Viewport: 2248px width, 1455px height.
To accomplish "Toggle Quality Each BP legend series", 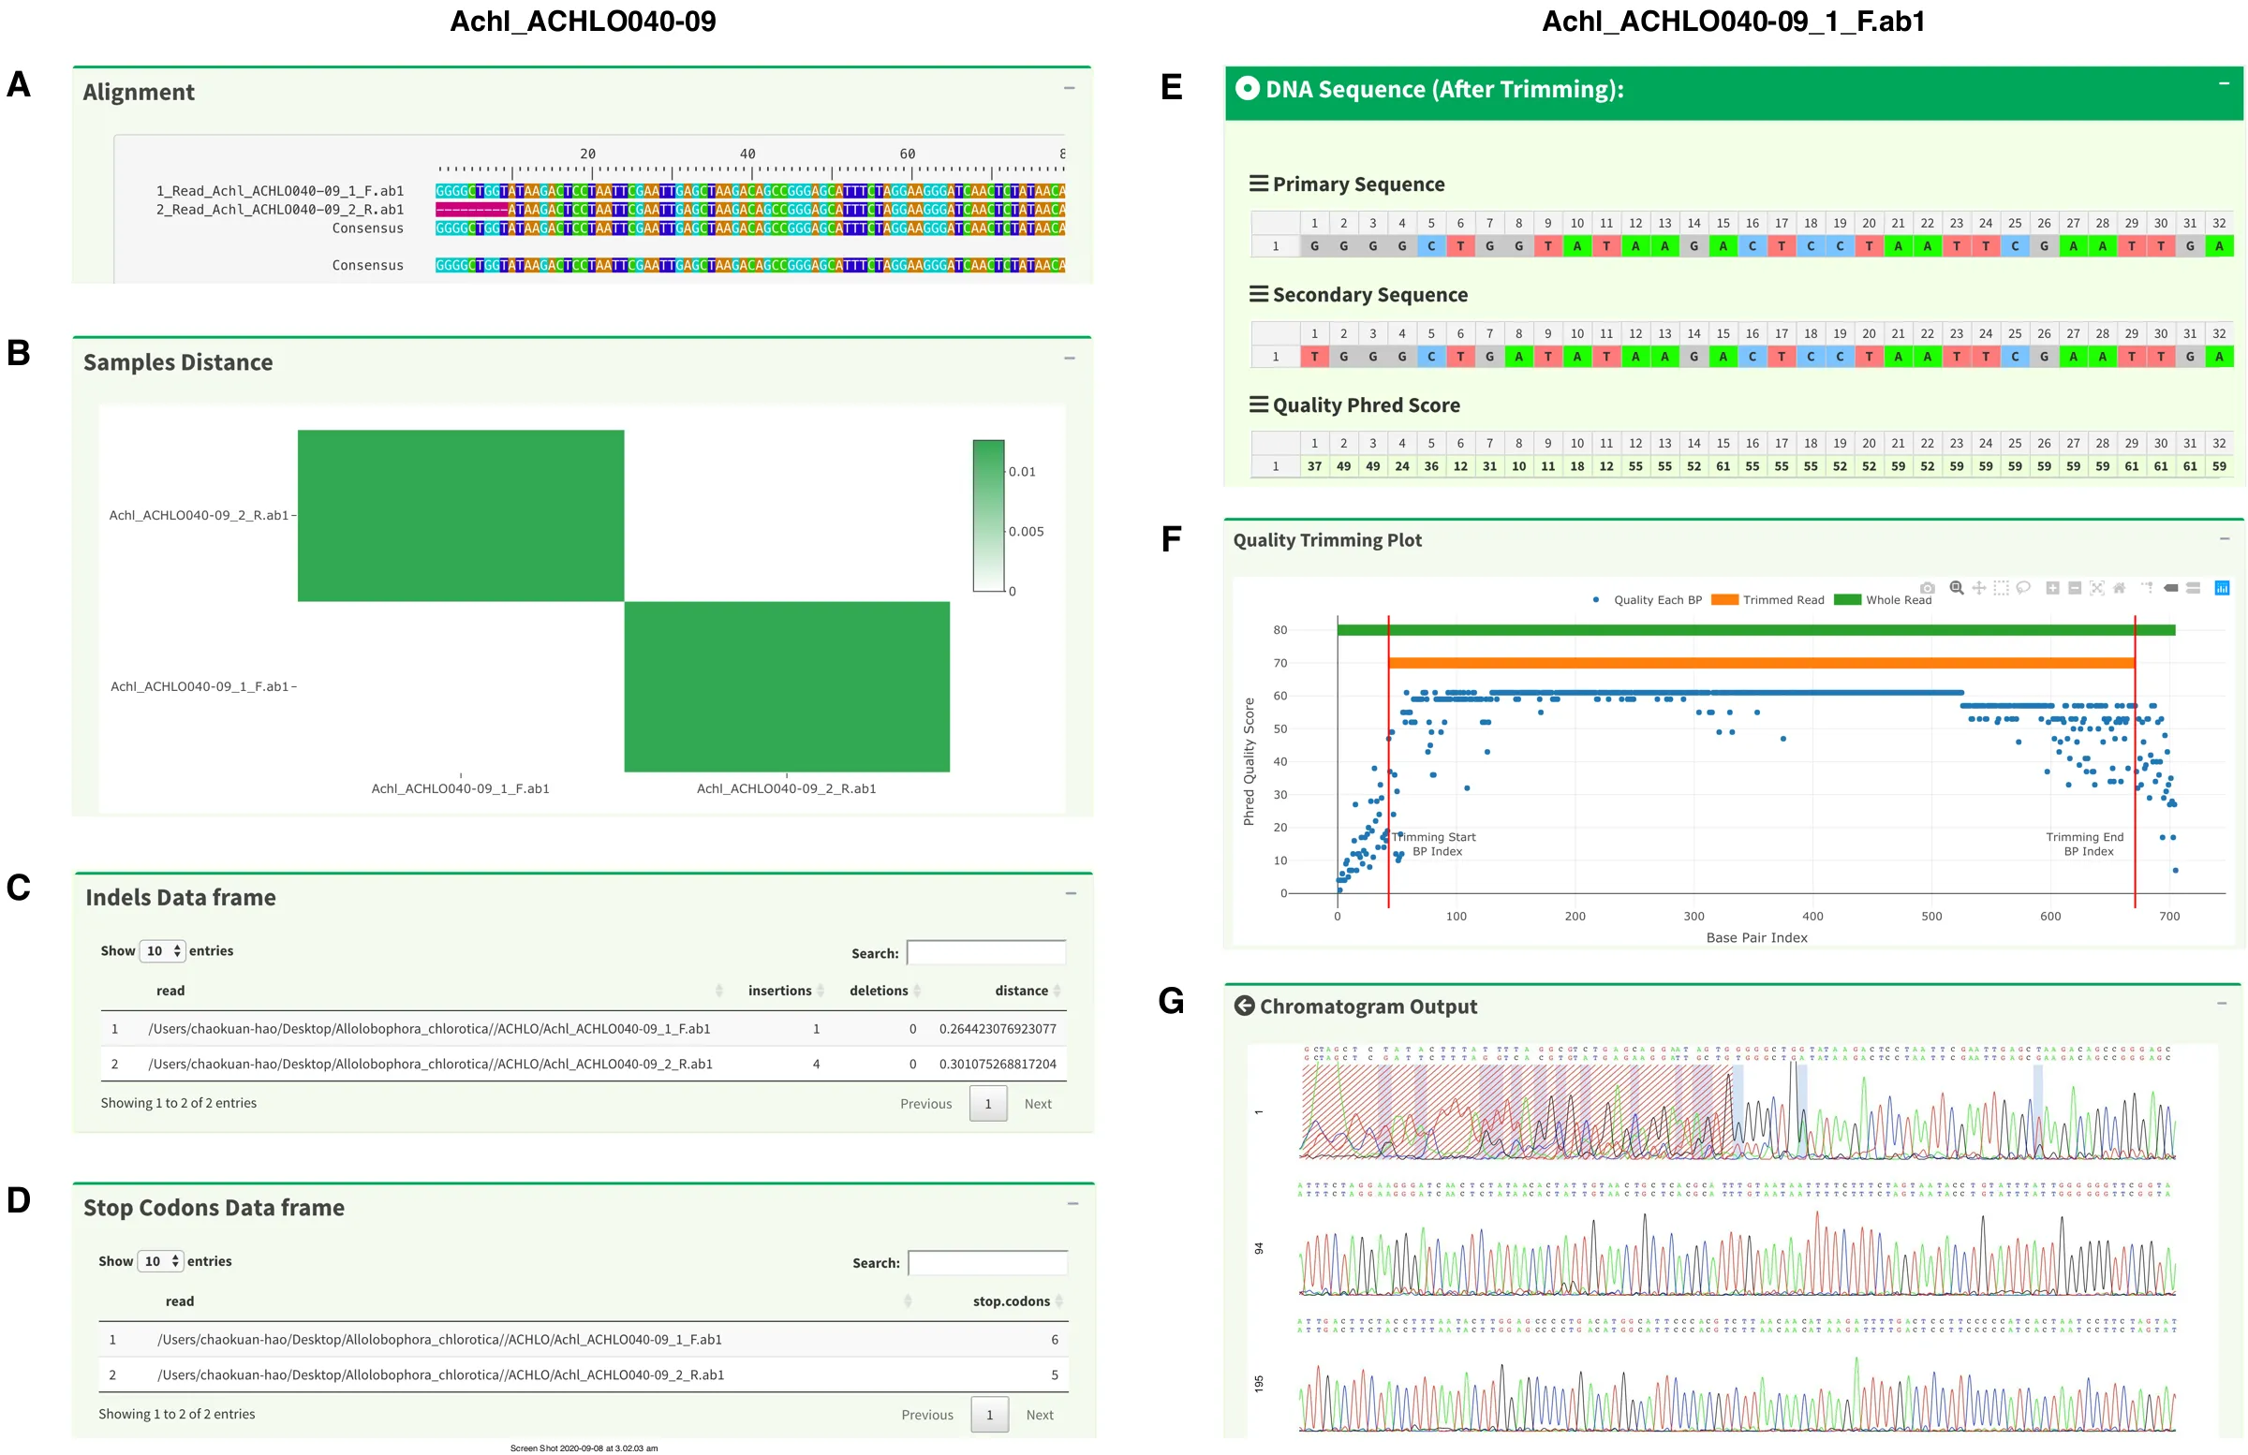I will (x=1648, y=599).
